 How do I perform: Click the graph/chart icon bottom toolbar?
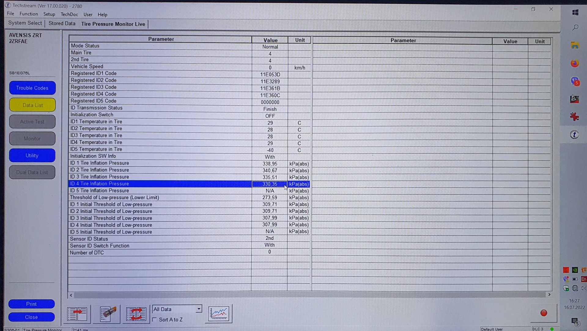click(219, 314)
